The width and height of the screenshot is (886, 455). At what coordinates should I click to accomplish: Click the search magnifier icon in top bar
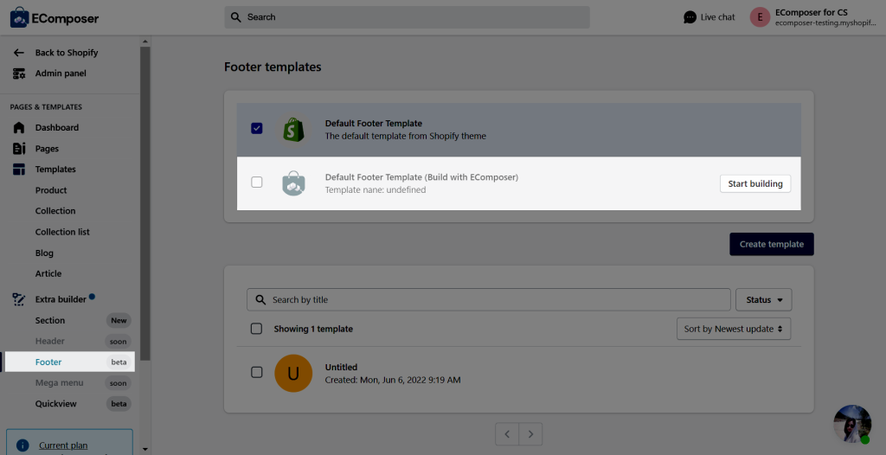pyautogui.click(x=236, y=17)
